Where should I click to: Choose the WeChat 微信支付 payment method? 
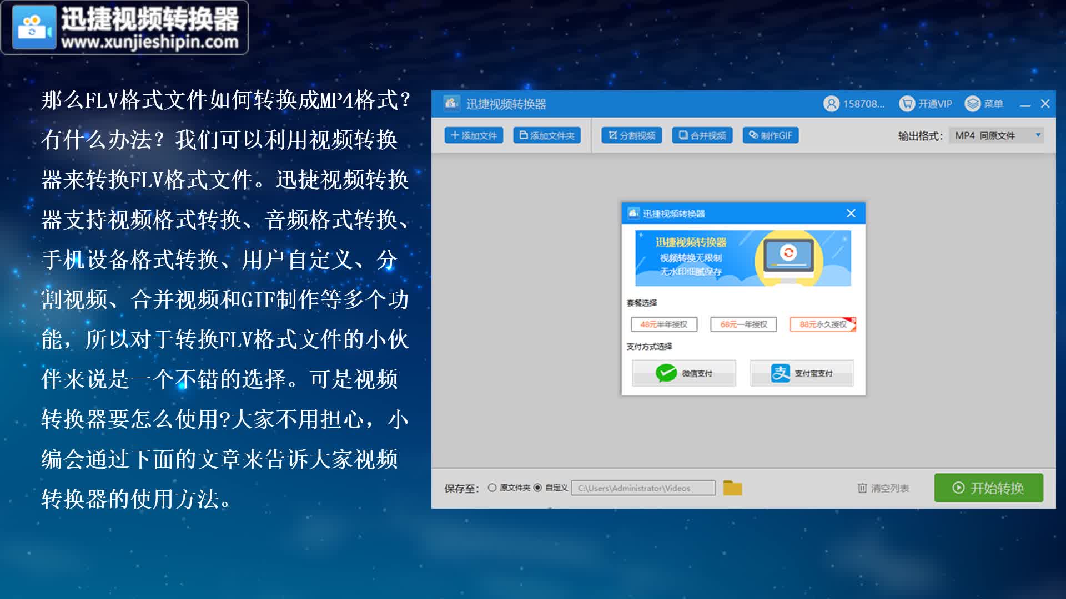[683, 373]
